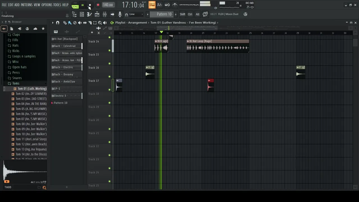Image resolution: width=359 pixels, height=202 pixels.
Task: Switch to browser current project icon
Action: (11, 29)
